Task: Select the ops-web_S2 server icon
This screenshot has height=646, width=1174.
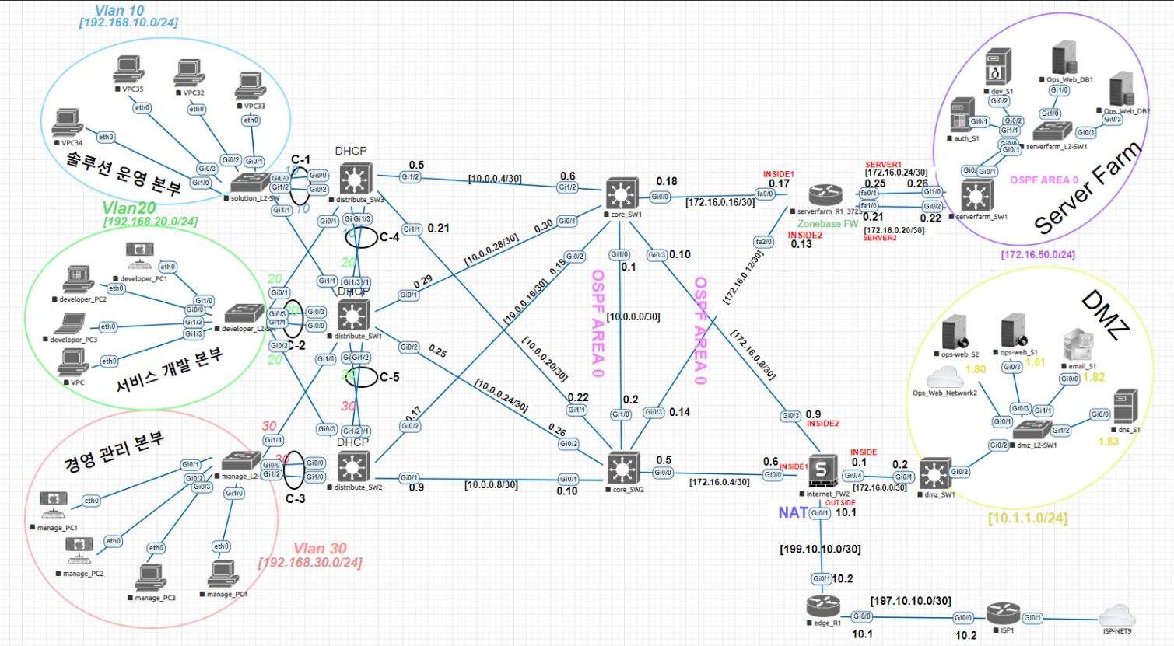Action: [955, 332]
